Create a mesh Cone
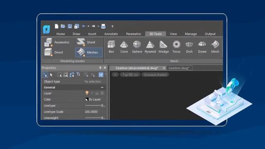Screen dimensions: 265x149 pyautogui.click(x=124, y=47)
